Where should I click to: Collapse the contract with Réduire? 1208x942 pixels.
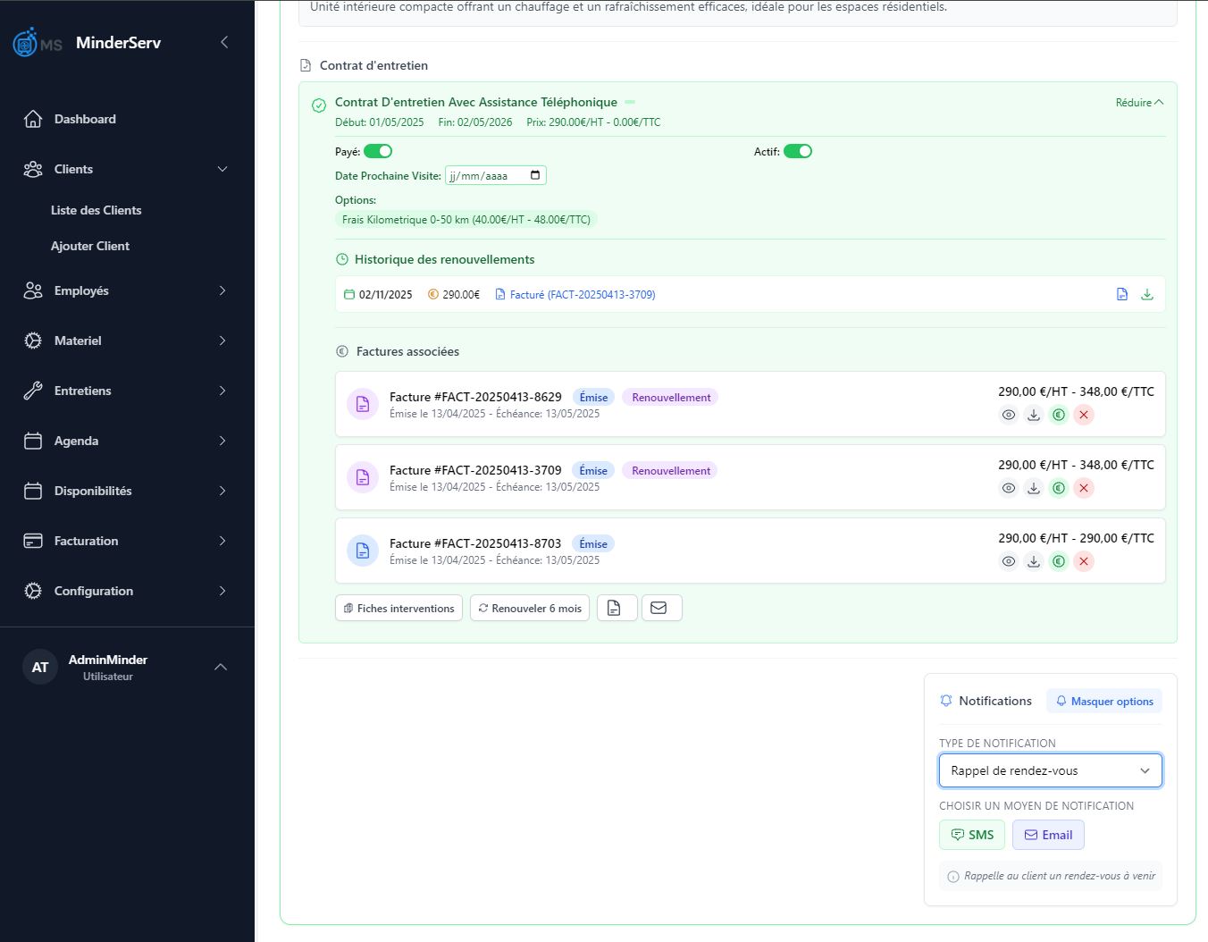click(1138, 102)
